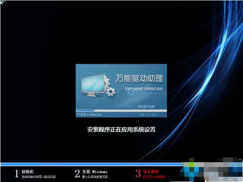Screen dimensions: 243x182
Task: Click the 安装程序正在应用系统设置 message
Action: coord(121,130)
